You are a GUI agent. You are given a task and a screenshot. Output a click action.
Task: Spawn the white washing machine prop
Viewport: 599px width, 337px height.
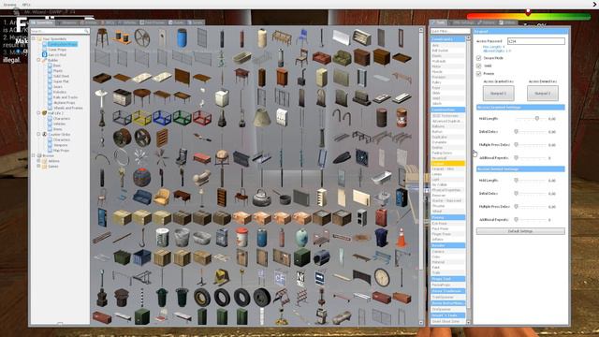click(222, 97)
